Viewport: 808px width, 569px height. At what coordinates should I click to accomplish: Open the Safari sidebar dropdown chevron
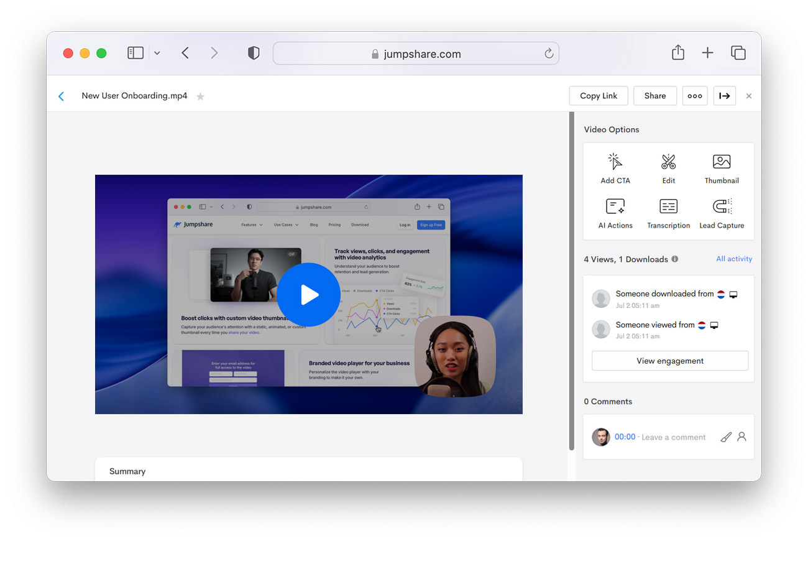[157, 53]
